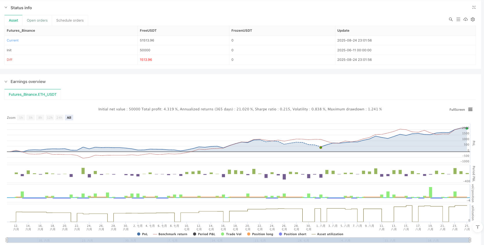Open the list view hamburger icon
The height and width of the screenshot is (245, 484).
(x=458, y=19)
